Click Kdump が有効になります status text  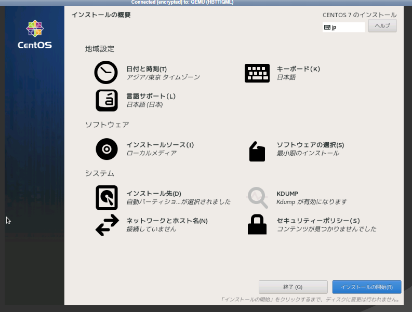point(312,202)
